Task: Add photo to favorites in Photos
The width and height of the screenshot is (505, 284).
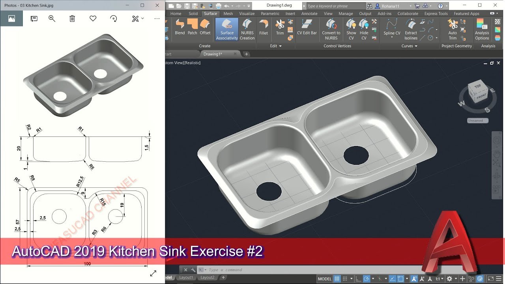Action: pos(93,19)
